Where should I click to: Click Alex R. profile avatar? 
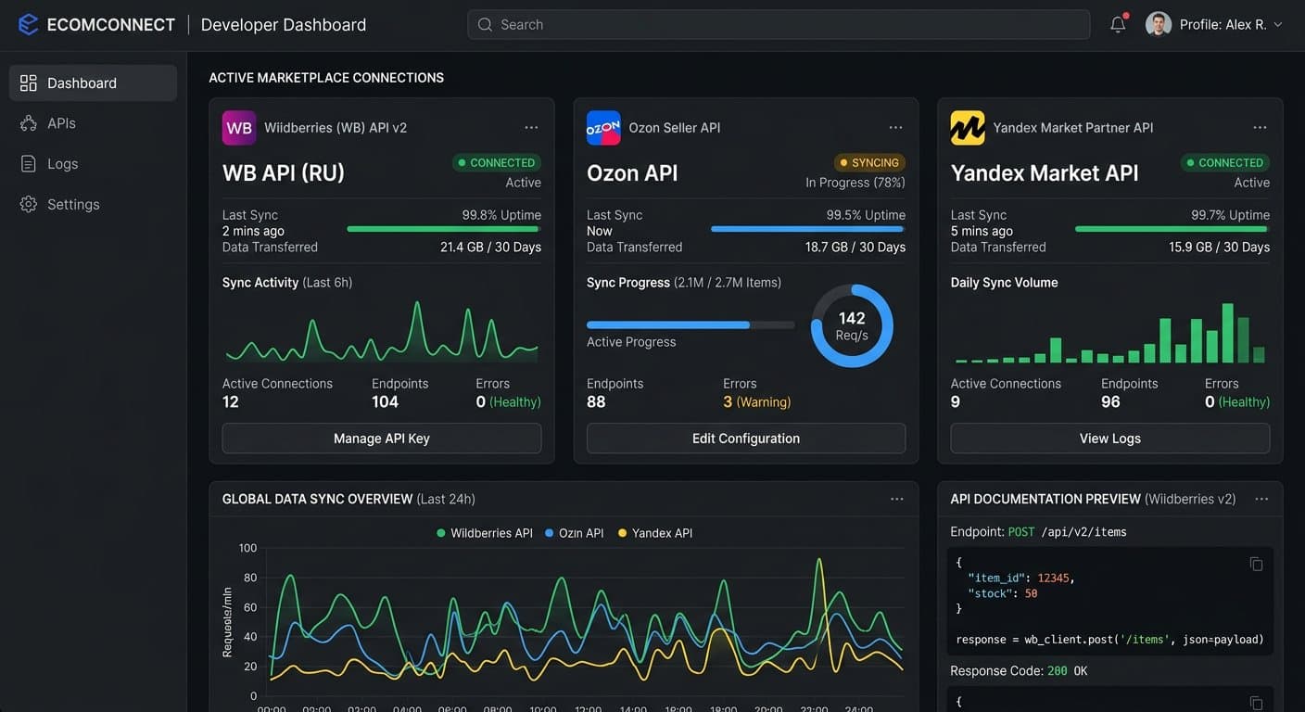(1159, 24)
